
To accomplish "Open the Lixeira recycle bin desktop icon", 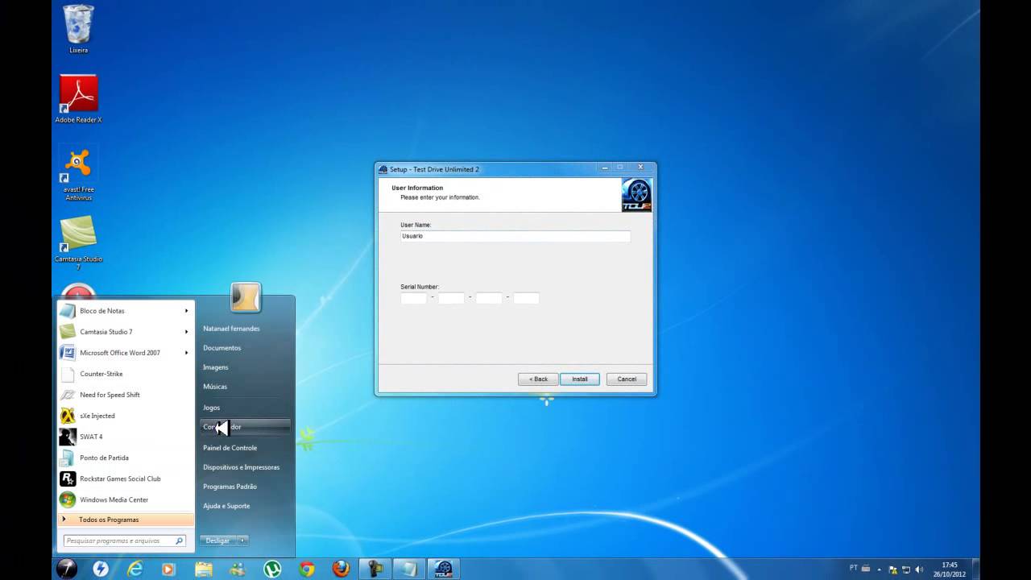I will coord(78,29).
